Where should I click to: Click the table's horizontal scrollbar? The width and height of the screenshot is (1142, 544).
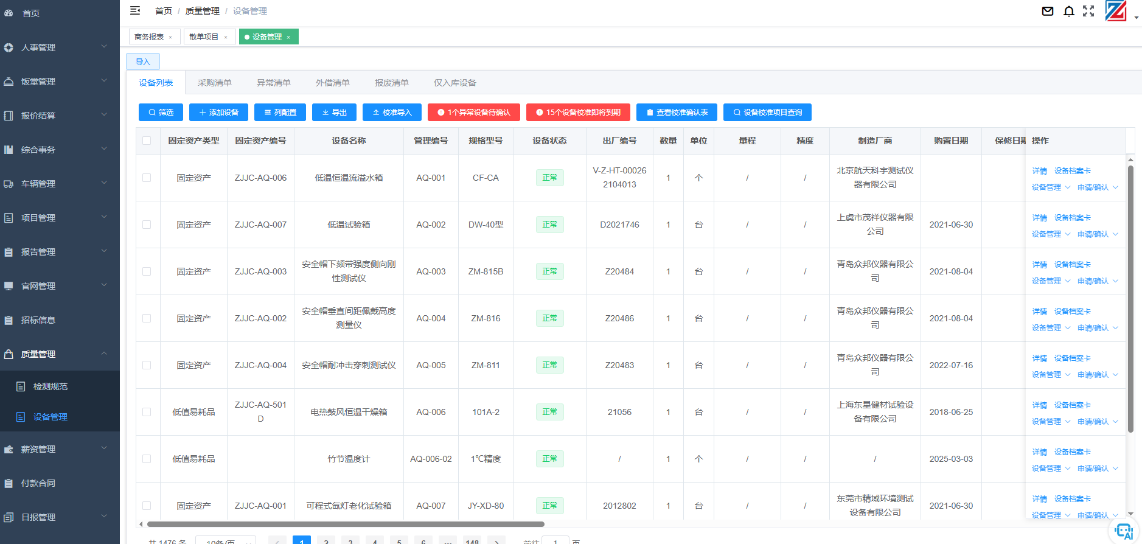coord(346,524)
